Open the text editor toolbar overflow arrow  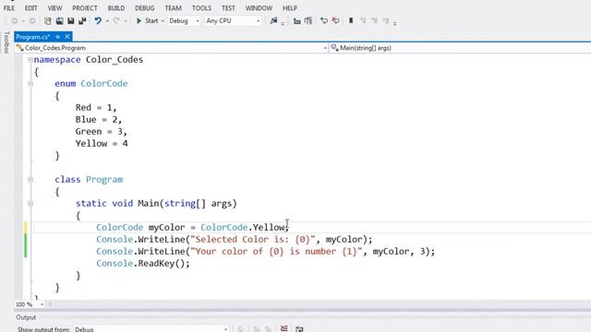click(395, 23)
